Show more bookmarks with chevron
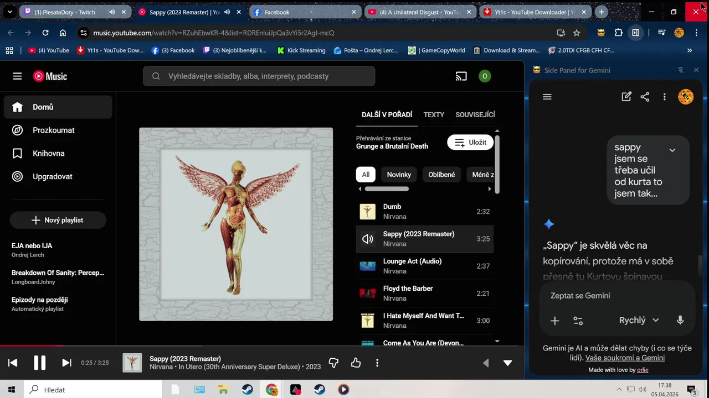The width and height of the screenshot is (709, 398). [690, 50]
